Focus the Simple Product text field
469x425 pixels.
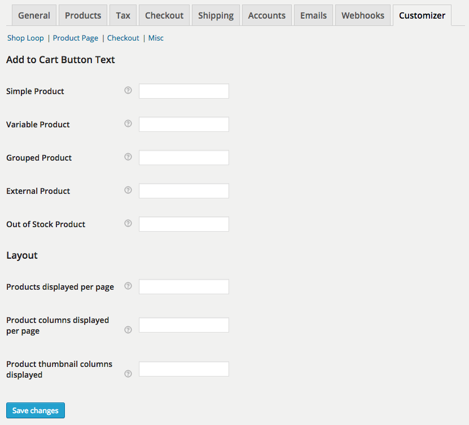[184, 91]
